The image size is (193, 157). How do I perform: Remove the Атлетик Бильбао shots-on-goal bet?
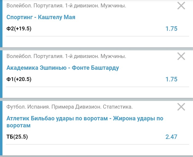coord(181,107)
